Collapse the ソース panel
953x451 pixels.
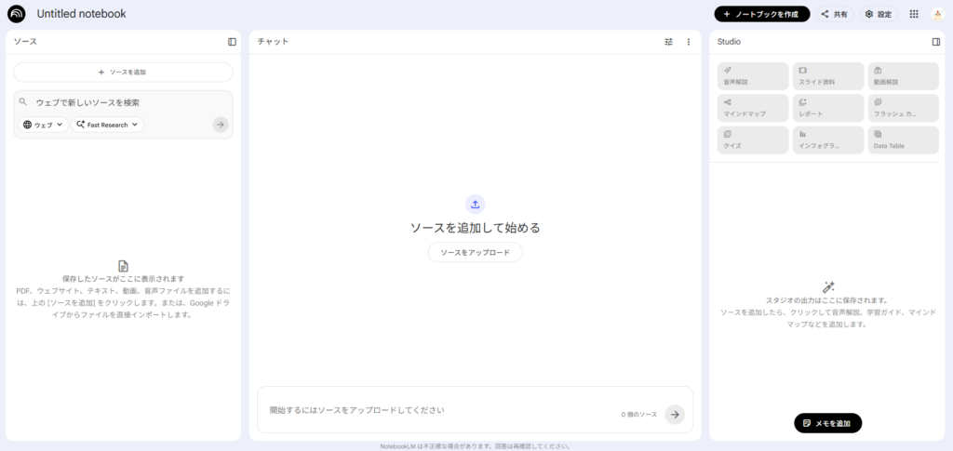pyautogui.click(x=232, y=42)
